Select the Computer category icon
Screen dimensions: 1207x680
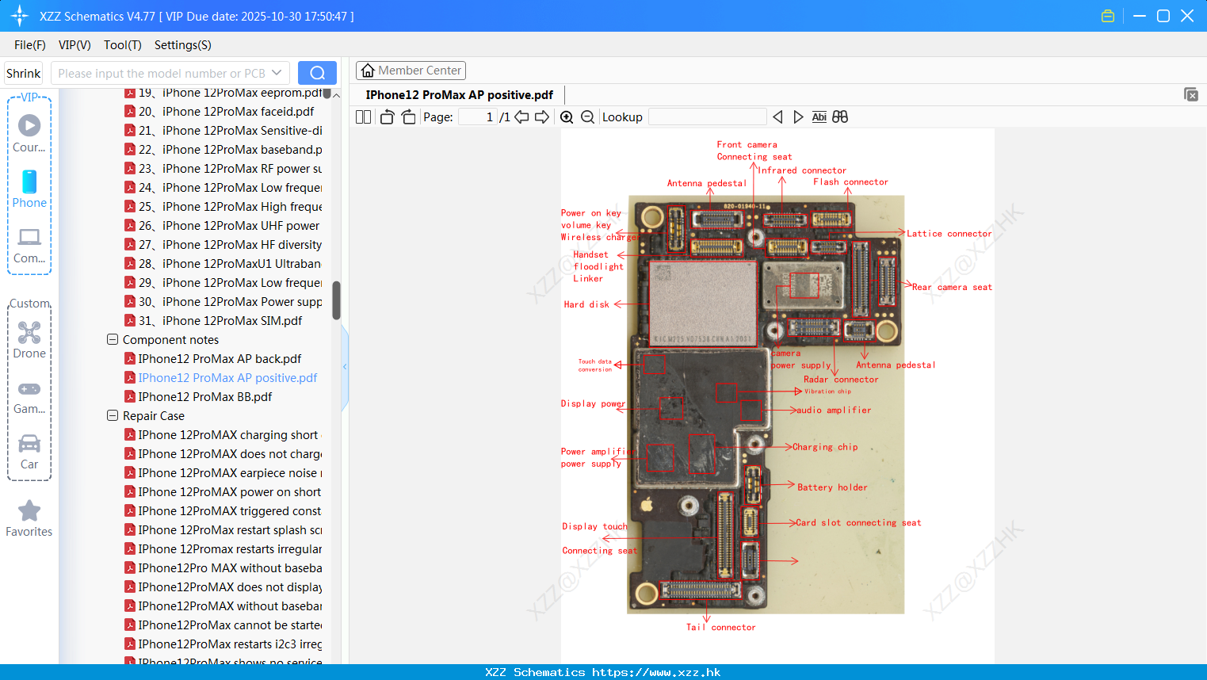[x=29, y=245]
